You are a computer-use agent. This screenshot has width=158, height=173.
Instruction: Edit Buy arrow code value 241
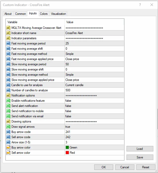point(94,132)
